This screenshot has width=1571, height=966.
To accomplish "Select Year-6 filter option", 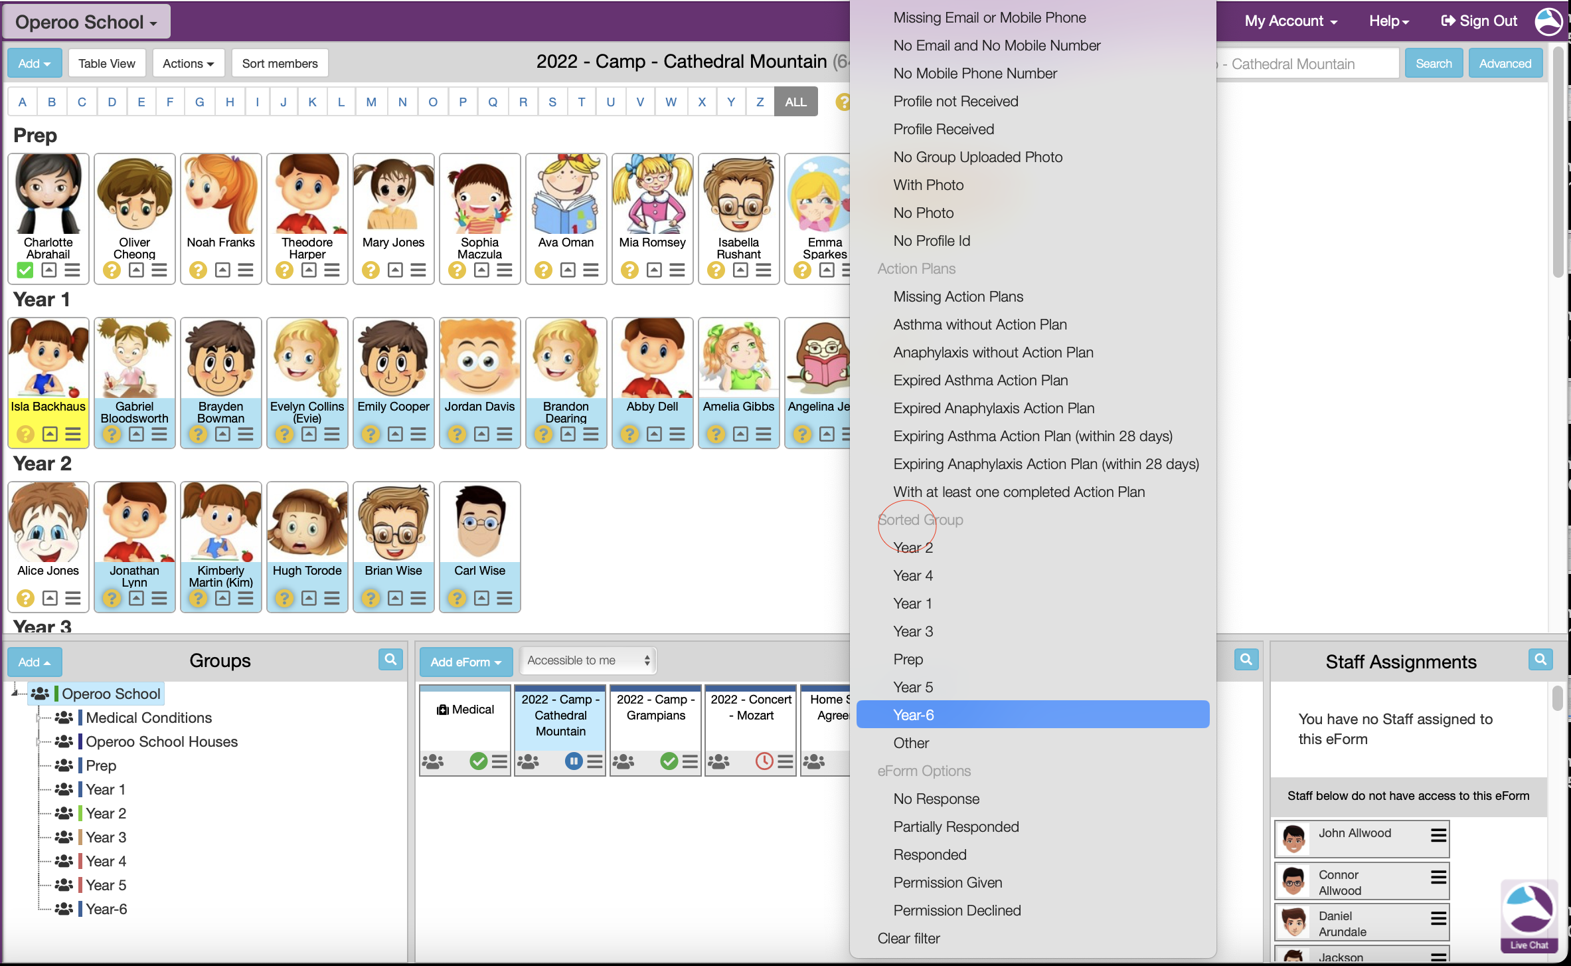I will (914, 715).
